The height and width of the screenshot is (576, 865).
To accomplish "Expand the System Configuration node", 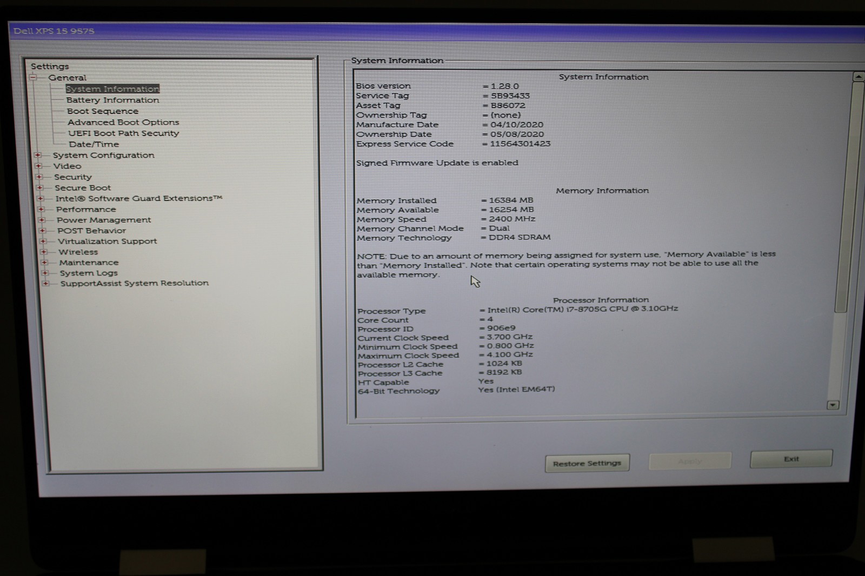I will pyautogui.click(x=38, y=155).
